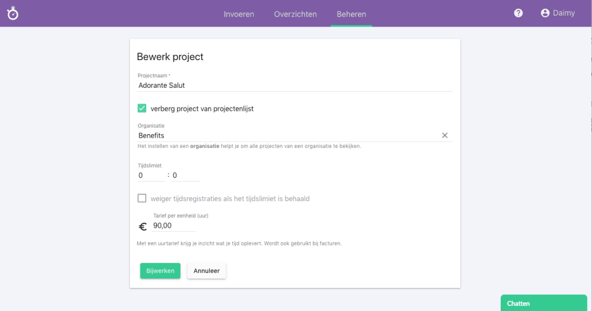Click the stopwatch app logo
The height and width of the screenshot is (311, 592).
point(13,13)
